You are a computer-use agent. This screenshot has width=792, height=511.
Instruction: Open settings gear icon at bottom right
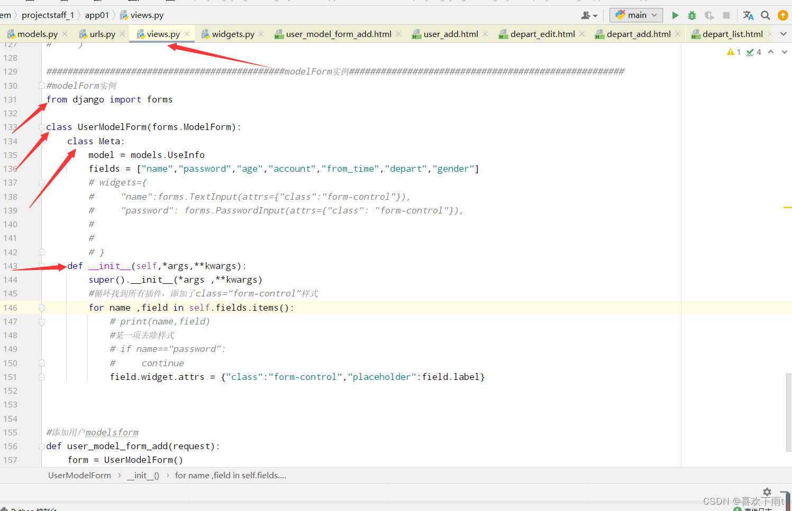click(x=767, y=491)
